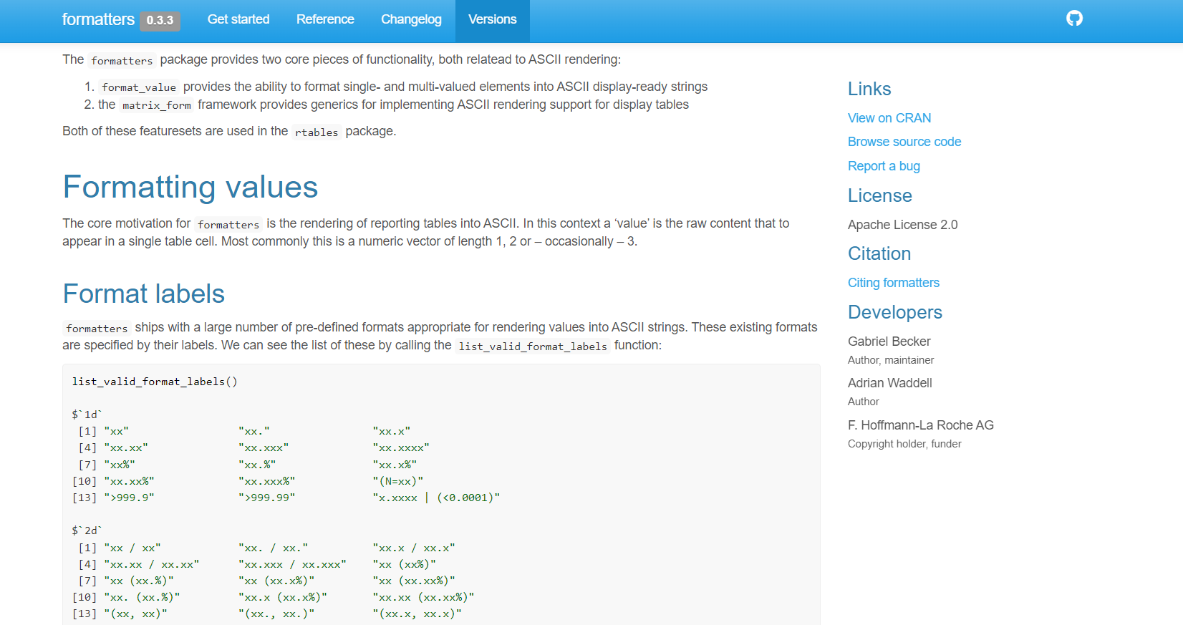Click the Gabriel Becker developer name

pyautogui.click(x=889, y=341)
